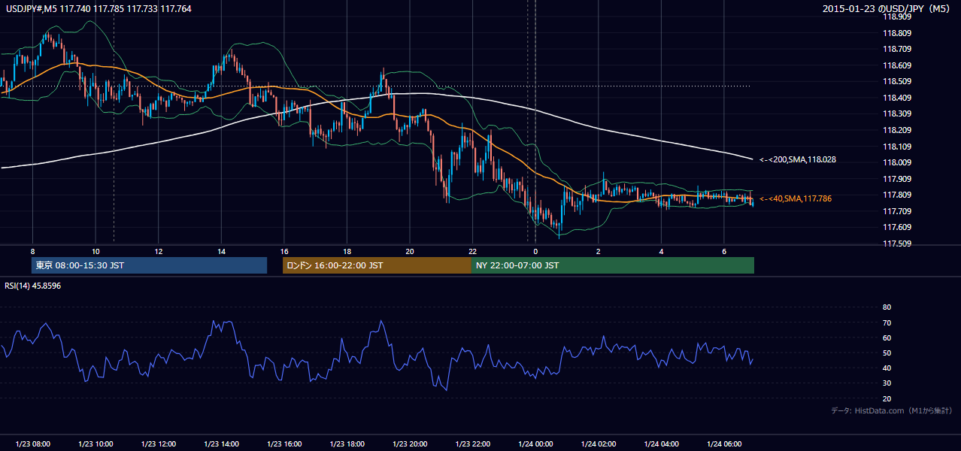Click the 1/23 18:00 bottom date label
This screenshot has height=451, width=961.
(347, 444)
